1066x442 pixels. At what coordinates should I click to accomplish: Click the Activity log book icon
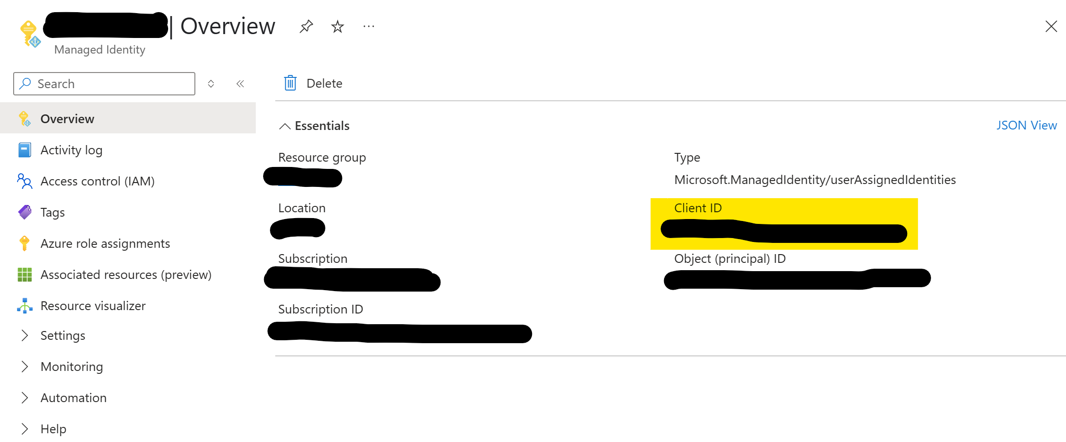(x=24, y=150)
